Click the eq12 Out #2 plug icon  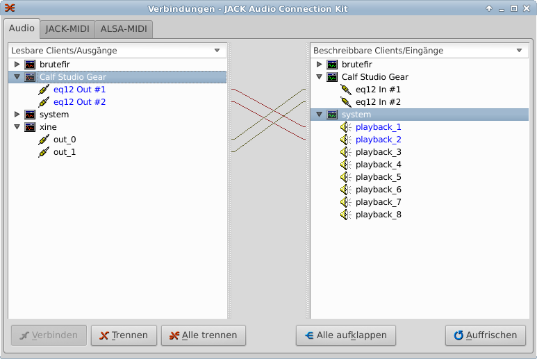(44, 102)
